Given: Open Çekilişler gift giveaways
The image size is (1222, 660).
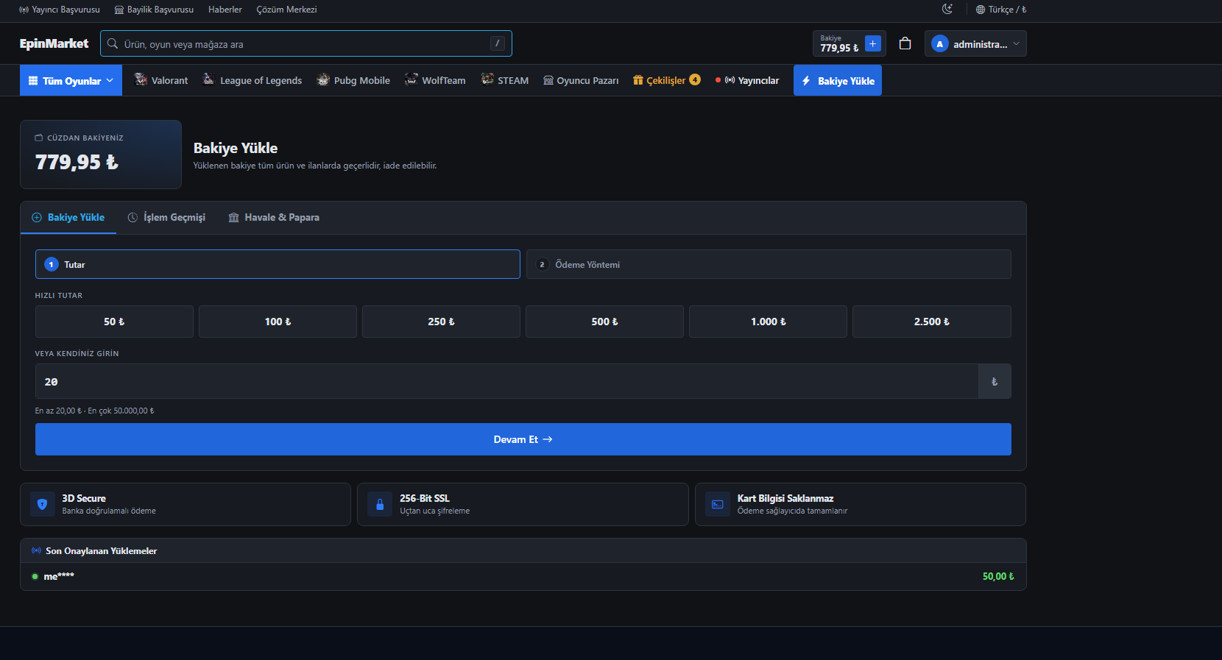Looking at the screenshot, I should 666,80.
